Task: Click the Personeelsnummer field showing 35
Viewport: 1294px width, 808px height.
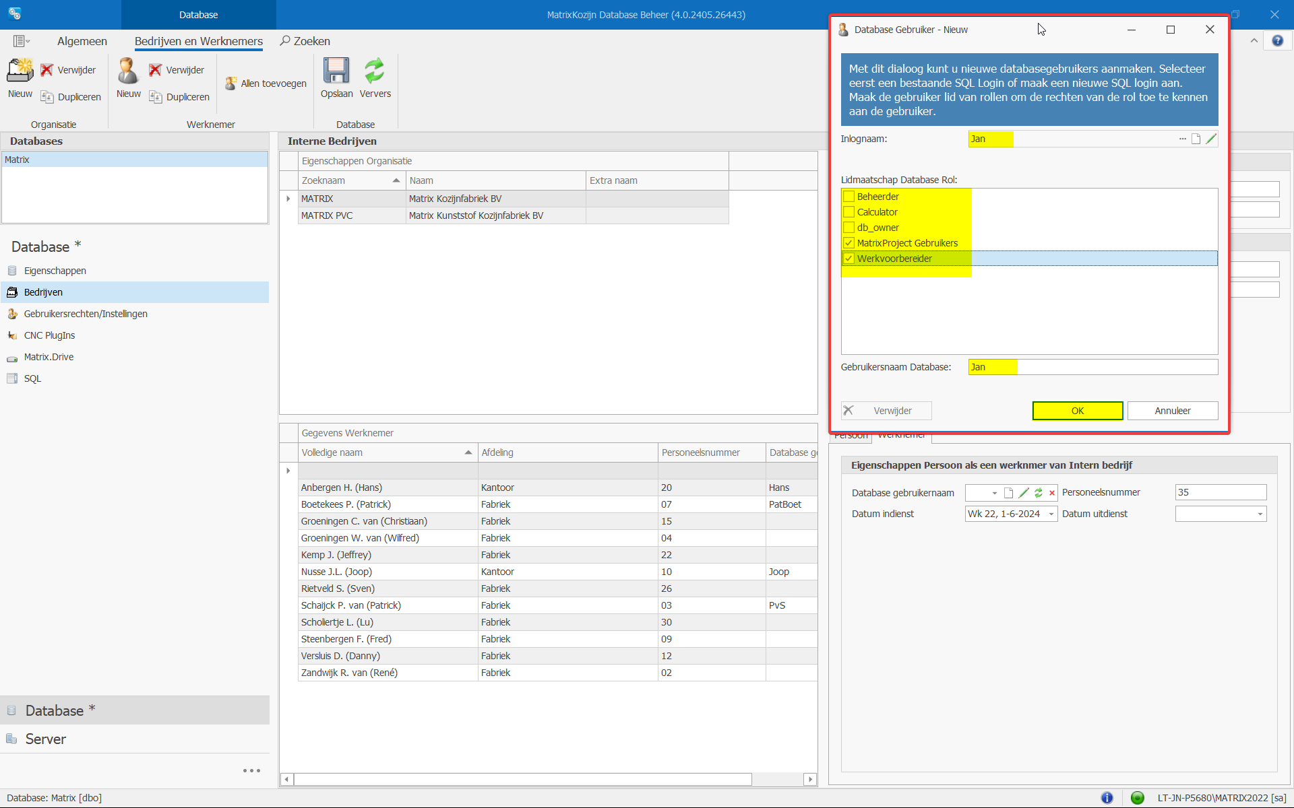Action: pos(1221,492)
